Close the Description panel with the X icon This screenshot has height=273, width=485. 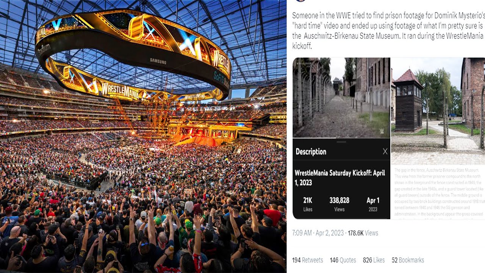(x=385, y=151)
